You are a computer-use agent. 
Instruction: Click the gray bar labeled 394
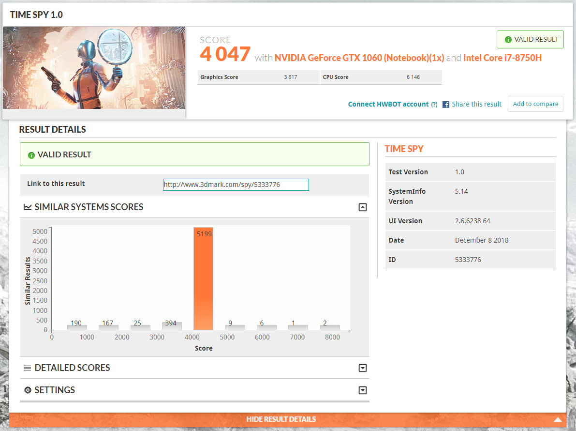172,326
